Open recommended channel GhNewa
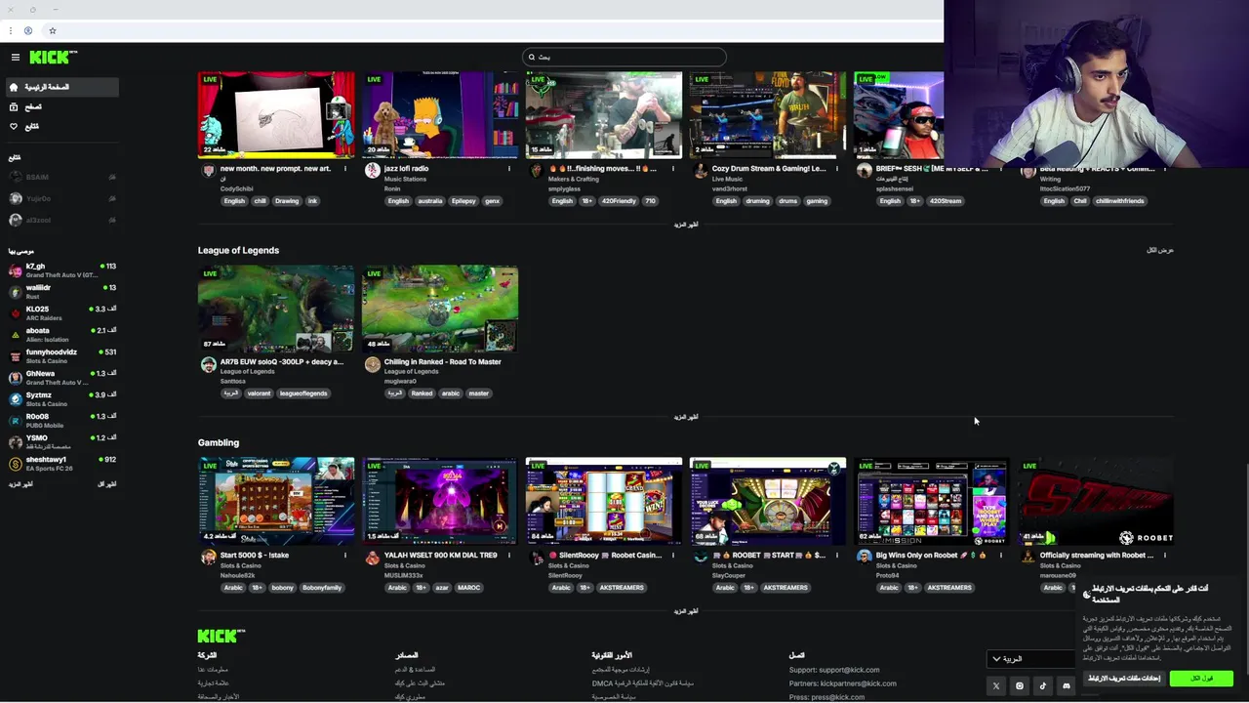The height and width of the screenshot is (703, 1249). (x=62, y=377)
